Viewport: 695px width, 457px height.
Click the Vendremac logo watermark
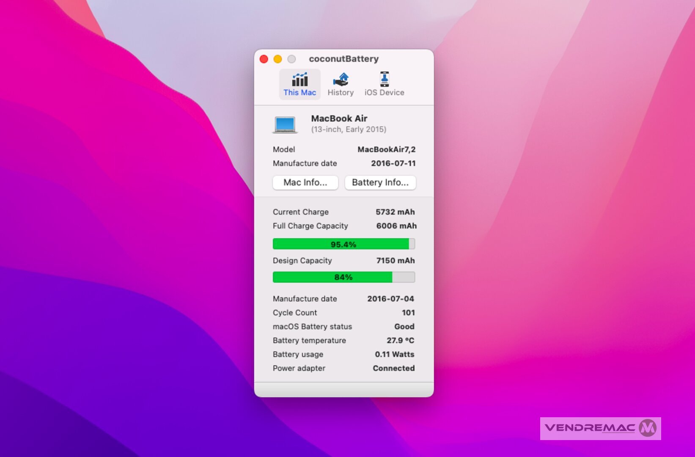(600, 428)
